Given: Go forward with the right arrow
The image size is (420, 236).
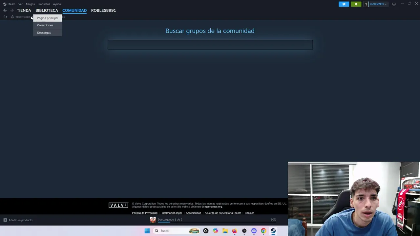Looking at the screenshot, I should click(12, 10).
